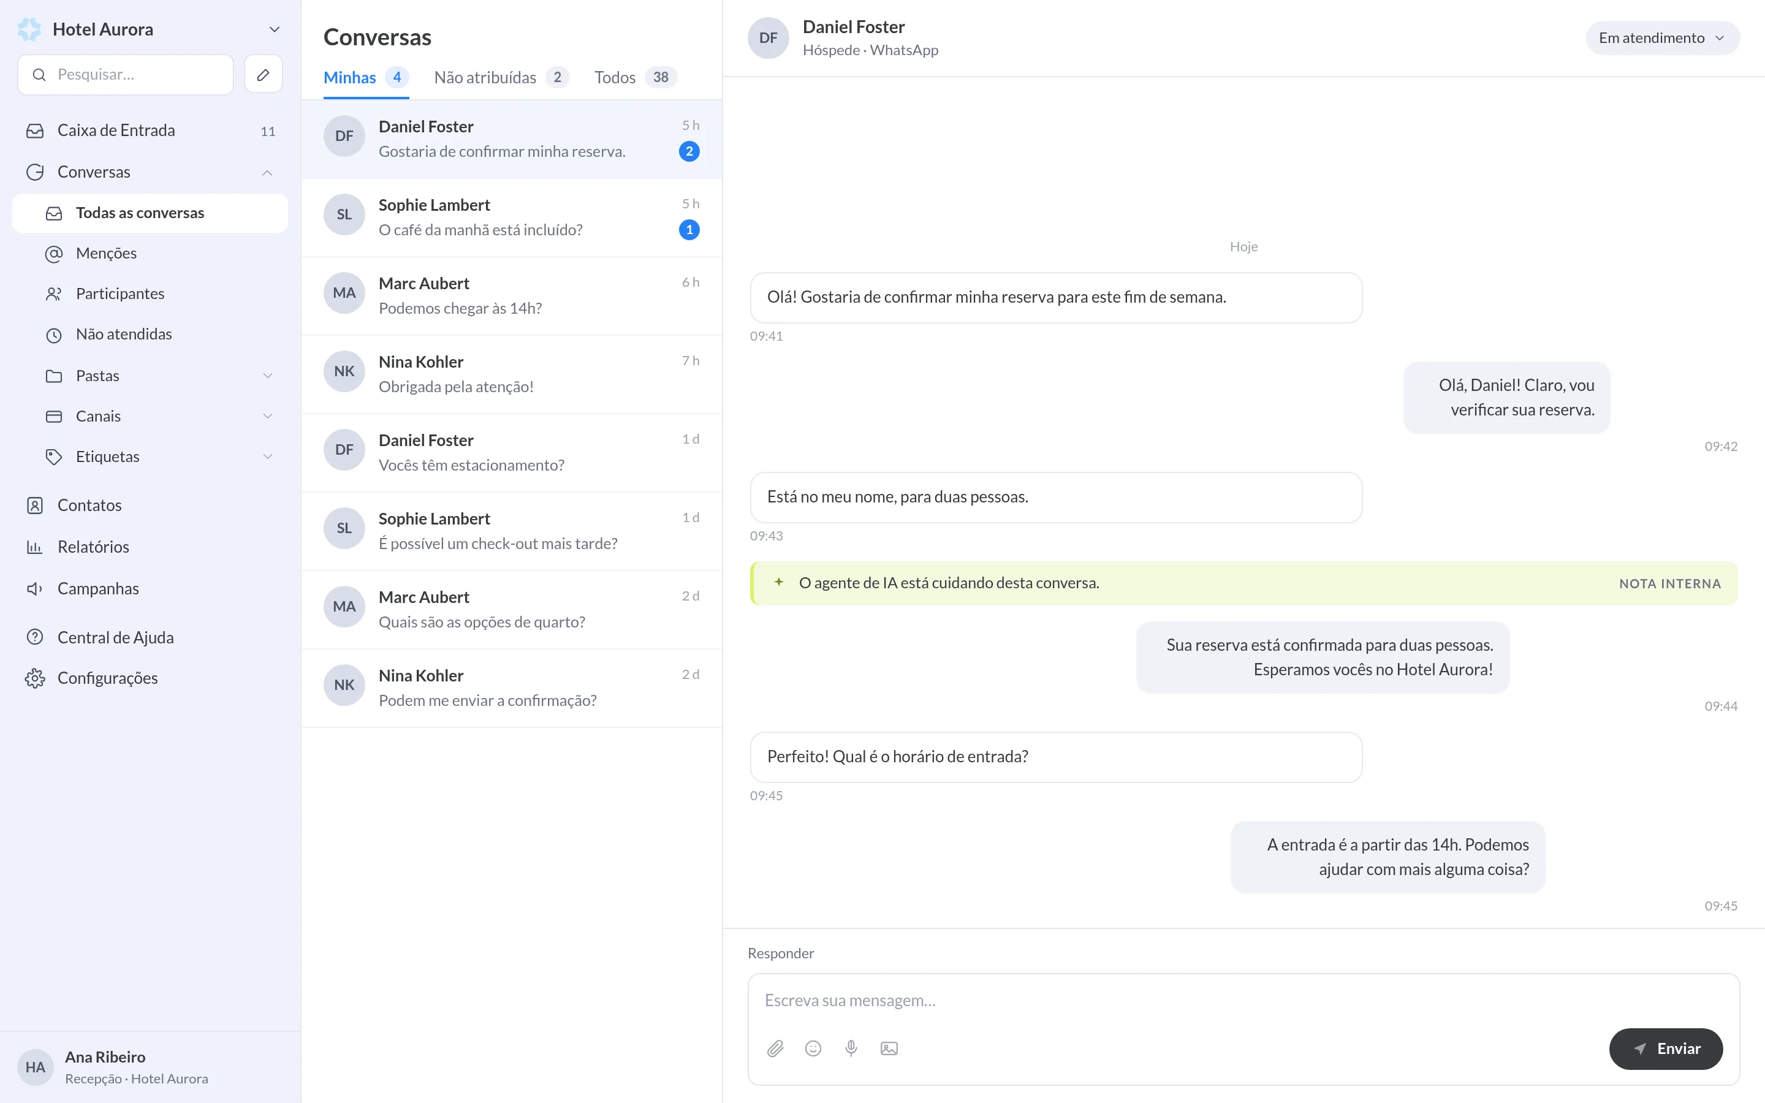This screenshot has height=1103, width=1765.
Task: Switch to the Todos tab
Action: pyautogui.click(x=636, y=77)
